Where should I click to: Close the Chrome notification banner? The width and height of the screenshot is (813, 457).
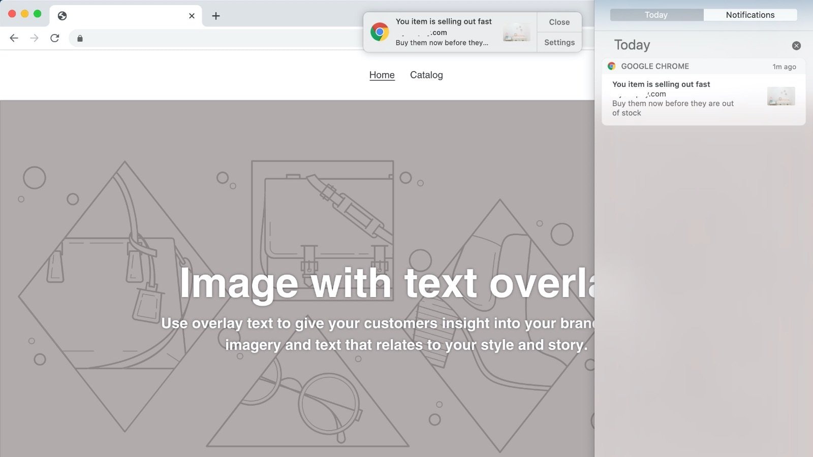tap(559, 22)
